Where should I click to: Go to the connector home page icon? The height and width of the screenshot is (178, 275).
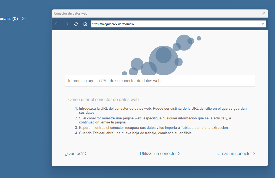[x=85, y=24]
